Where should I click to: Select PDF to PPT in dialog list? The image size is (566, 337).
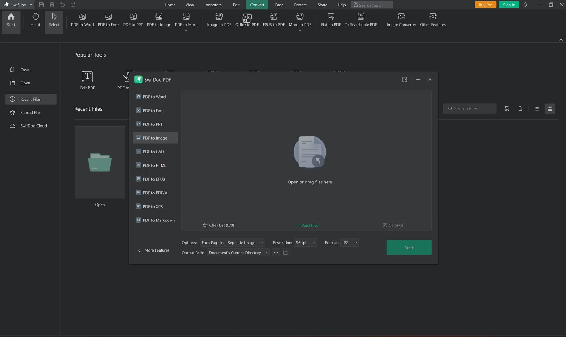pyautogui.click(x=155, y=124)
